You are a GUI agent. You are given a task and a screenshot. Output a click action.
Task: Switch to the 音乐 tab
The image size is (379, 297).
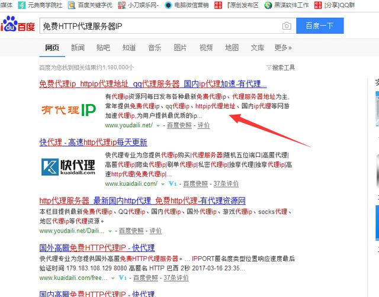155,47
